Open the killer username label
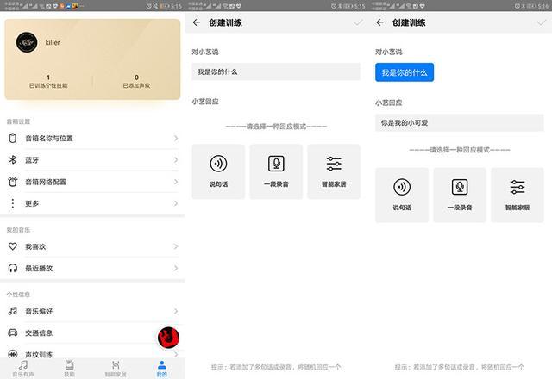This screenshot has height=379, width=552. [x=53, y=42]
